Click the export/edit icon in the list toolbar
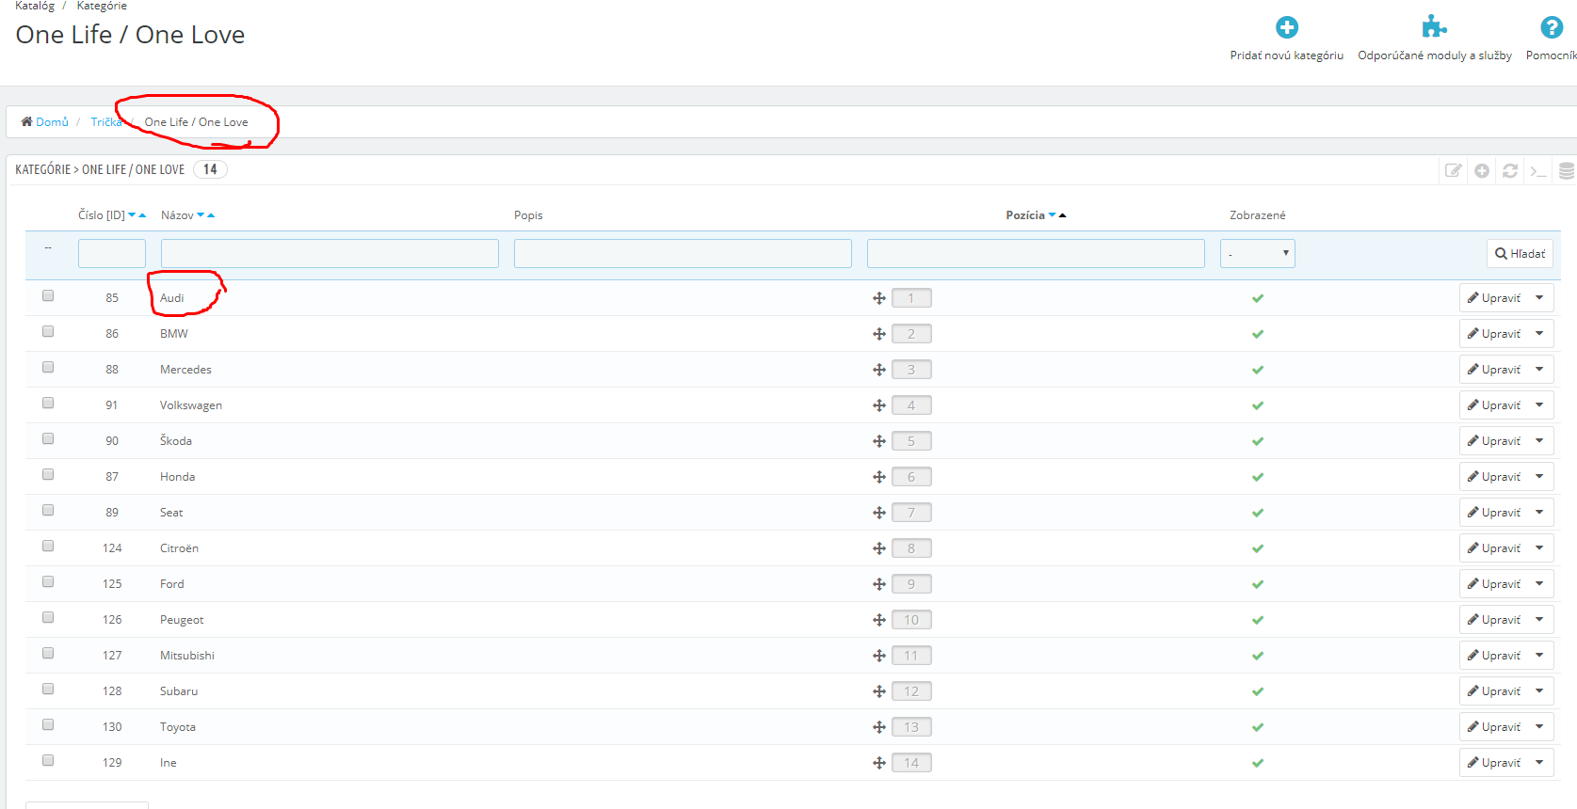 click(x=1454, y=170)
